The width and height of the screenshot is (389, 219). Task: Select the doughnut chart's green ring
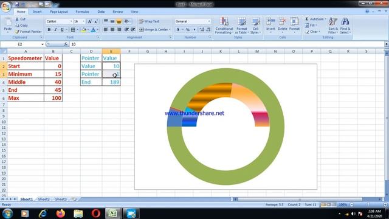[x=225, y=178]
